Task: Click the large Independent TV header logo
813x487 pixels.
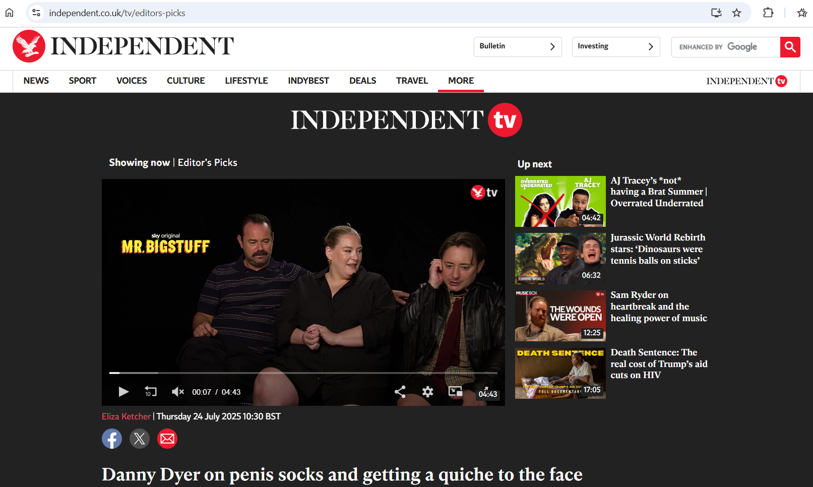Action: (406, 120)
